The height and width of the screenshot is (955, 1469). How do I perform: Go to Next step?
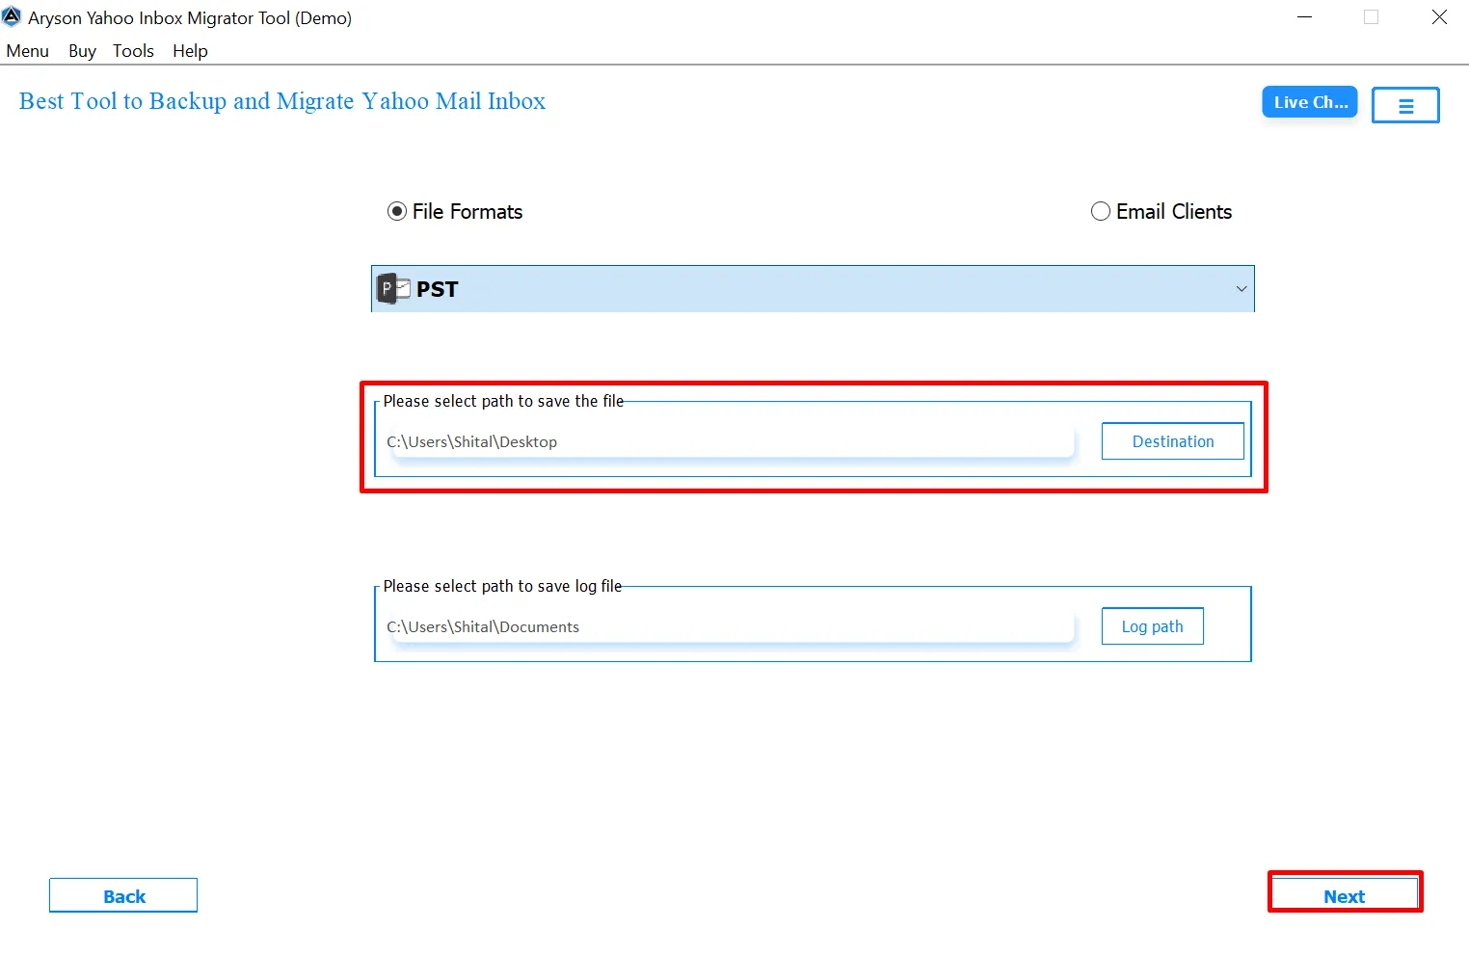[x=1345, y=896]
